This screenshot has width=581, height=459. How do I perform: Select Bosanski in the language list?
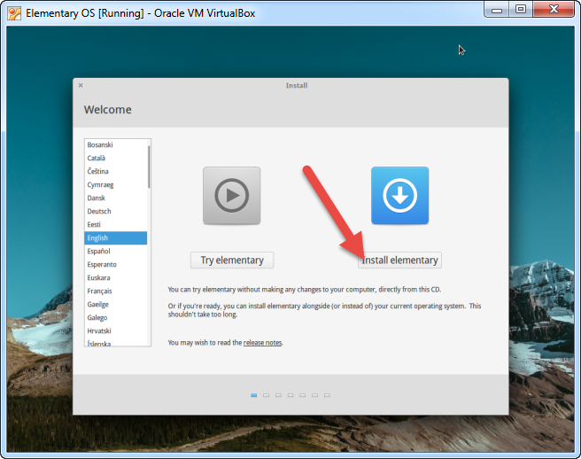tap(116, 144)
